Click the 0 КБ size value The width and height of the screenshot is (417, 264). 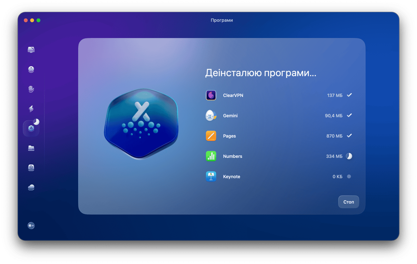[337, 177]
